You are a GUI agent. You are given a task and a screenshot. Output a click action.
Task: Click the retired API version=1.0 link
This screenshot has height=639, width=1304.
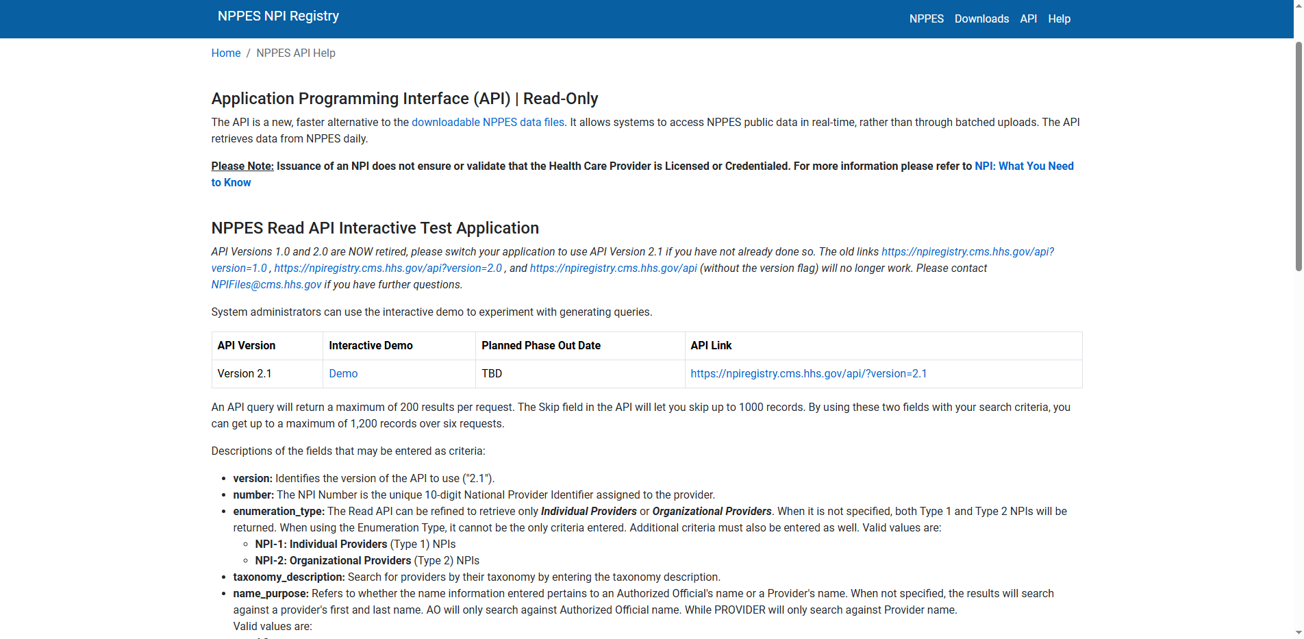239,268
